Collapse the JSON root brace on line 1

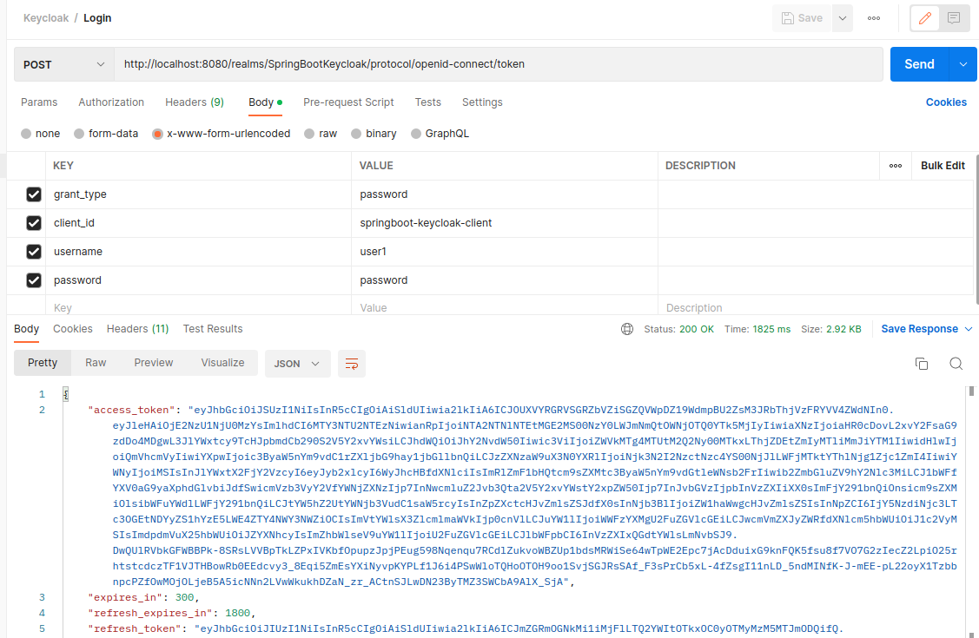click(x=65, y=394)
